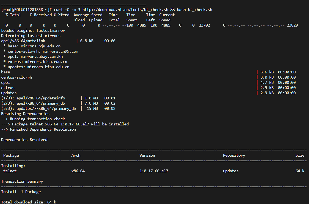
Task: Click the 4.7 kB size for epel repo
Action: 267,82
